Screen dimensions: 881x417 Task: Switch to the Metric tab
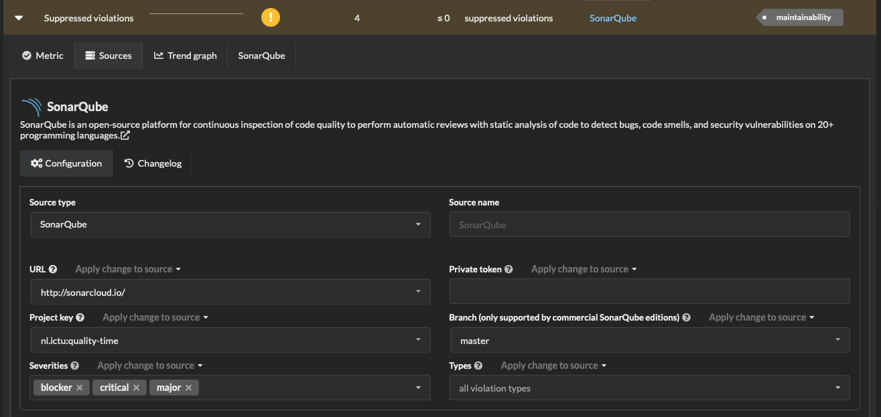[x=43, y=56]
